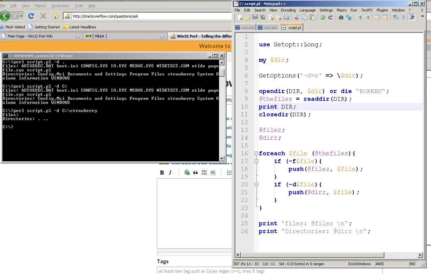
Task: Insert image in Stack Overflow editor
Action: [213, 173]
